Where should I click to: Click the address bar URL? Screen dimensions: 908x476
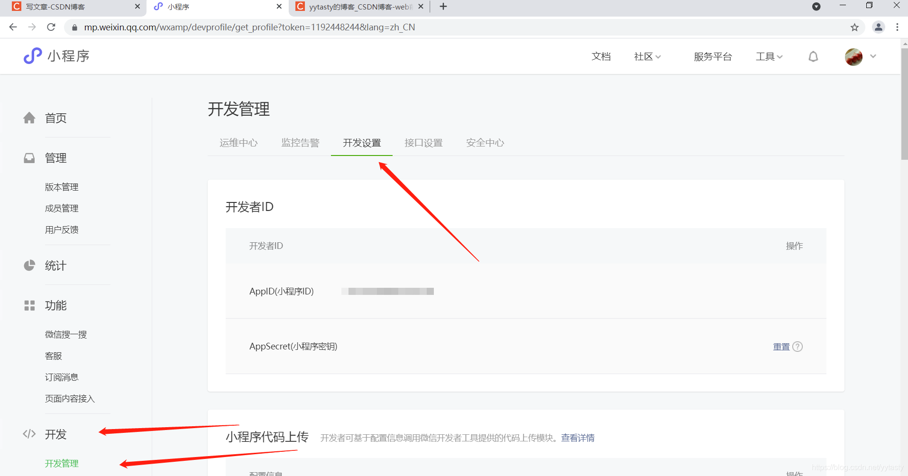point(249,27)
